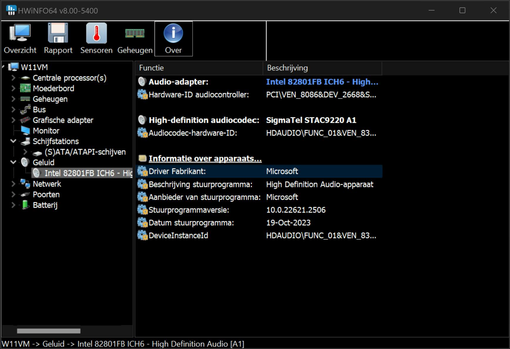This screenshot has height=349, width=510.
Task: Open the Overzicht summary toolbar icon
Action: pos(20,33)
